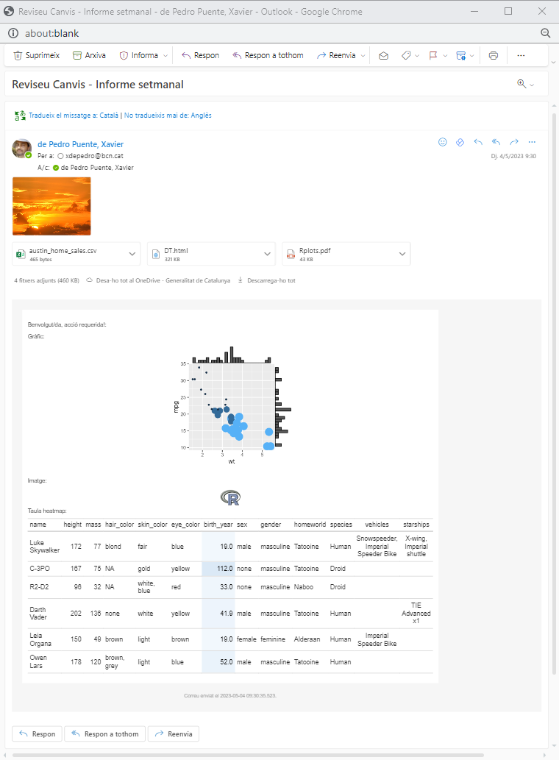Screen dimensions: 559x760
Task: Click the reply-all icon in message header
Action: pyautogui.click(x=496, y=142)
